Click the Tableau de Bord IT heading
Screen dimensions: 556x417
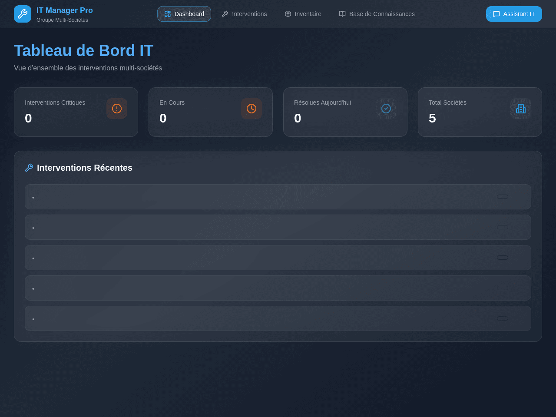[x=83, y=51]
